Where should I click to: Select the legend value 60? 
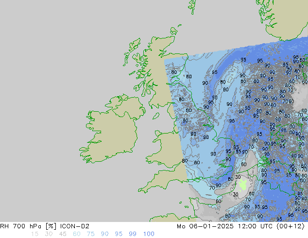77,234
